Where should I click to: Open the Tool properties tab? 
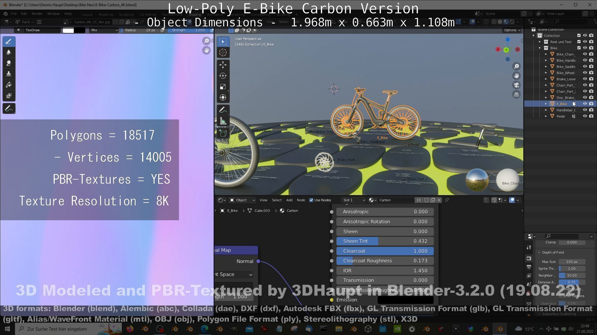(x=529, y=247)
